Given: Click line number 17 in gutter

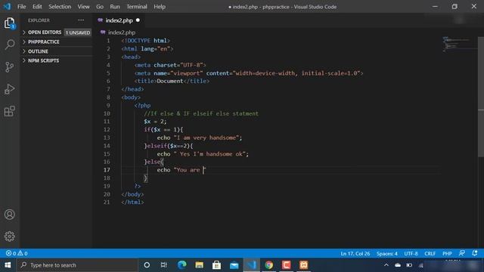Looking at the screenshot, I should point(107,170).
